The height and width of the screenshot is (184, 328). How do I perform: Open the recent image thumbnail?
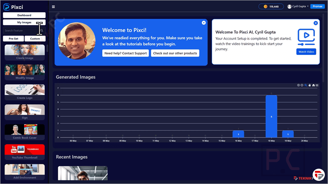click(x=83, y=173)
